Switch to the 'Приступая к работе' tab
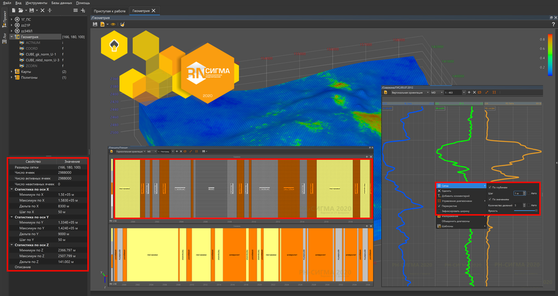 click(x=109, y=11)
